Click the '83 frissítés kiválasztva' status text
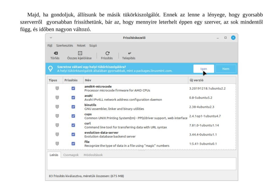 [86, 176]
